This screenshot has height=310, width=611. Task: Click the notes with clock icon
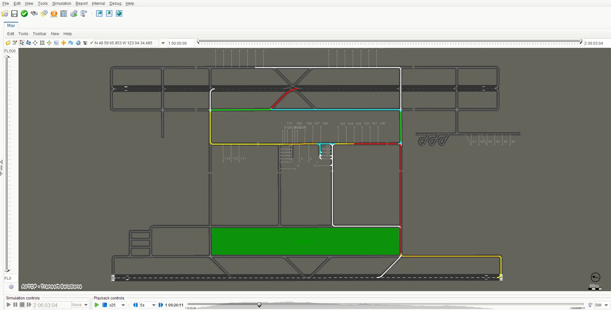(44, 13)
